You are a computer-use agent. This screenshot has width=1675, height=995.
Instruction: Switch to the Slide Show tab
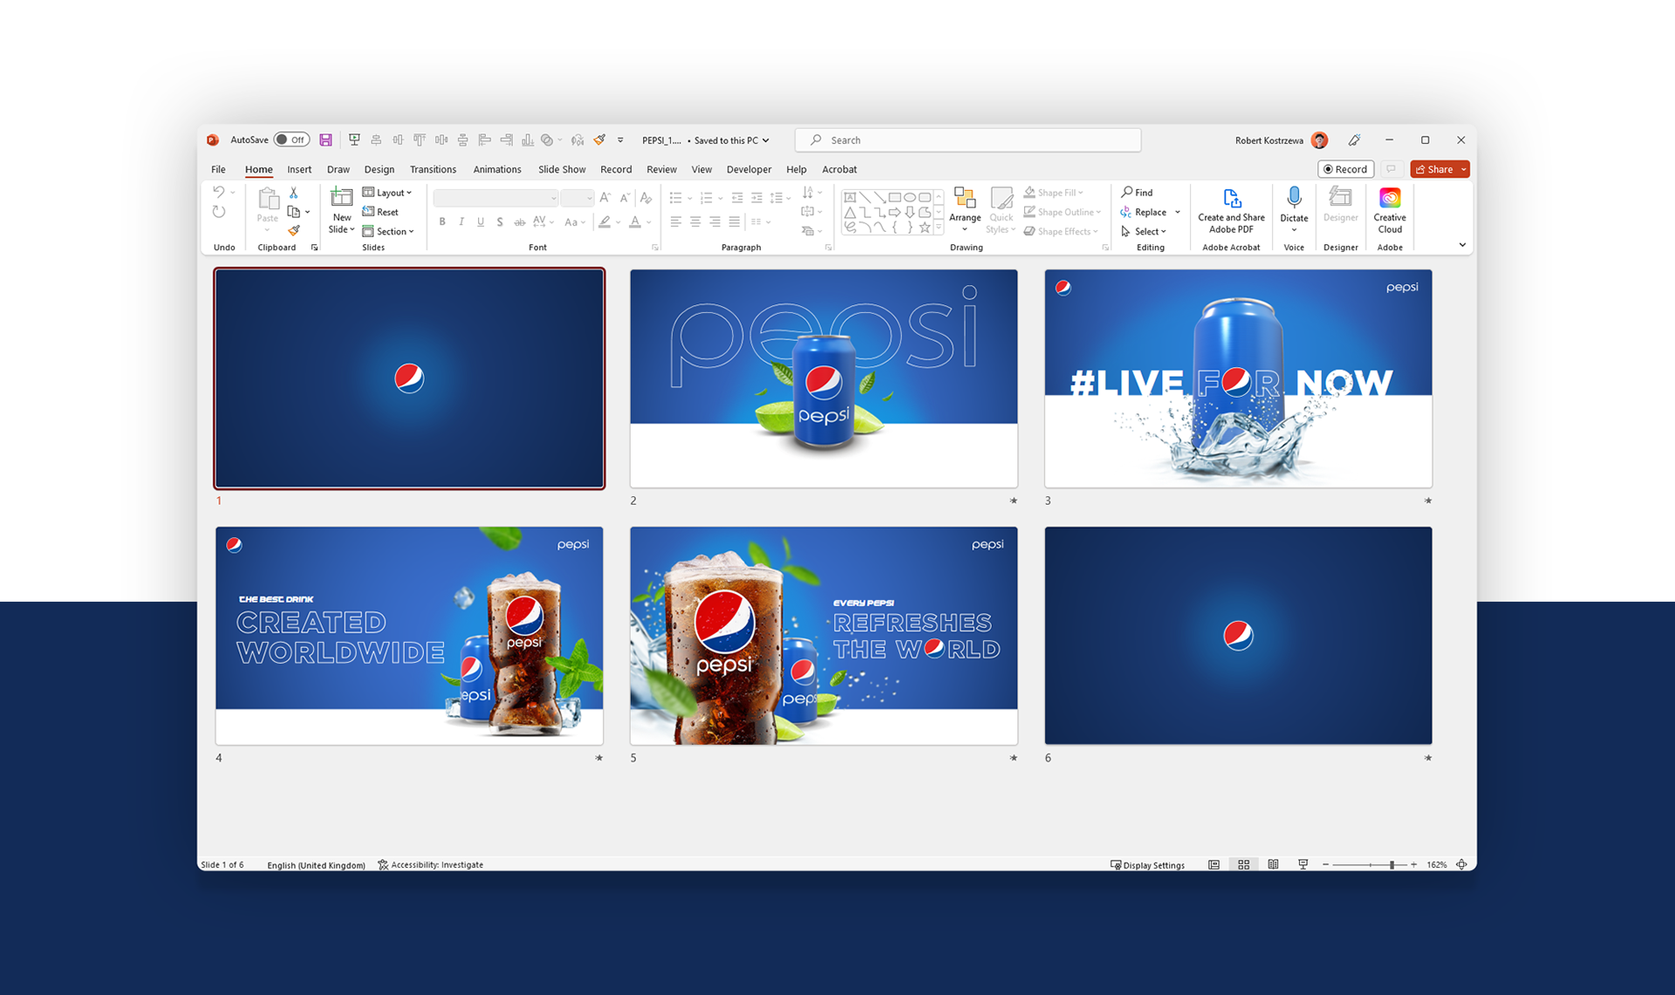(561, 169)
